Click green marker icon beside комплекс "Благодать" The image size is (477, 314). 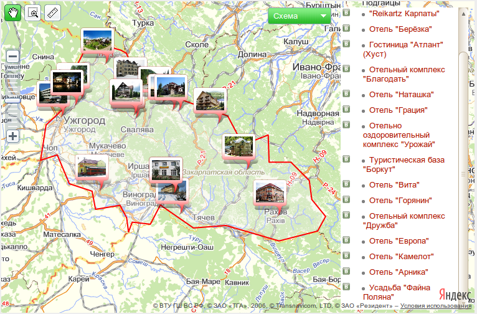click(x=346, y=69)
